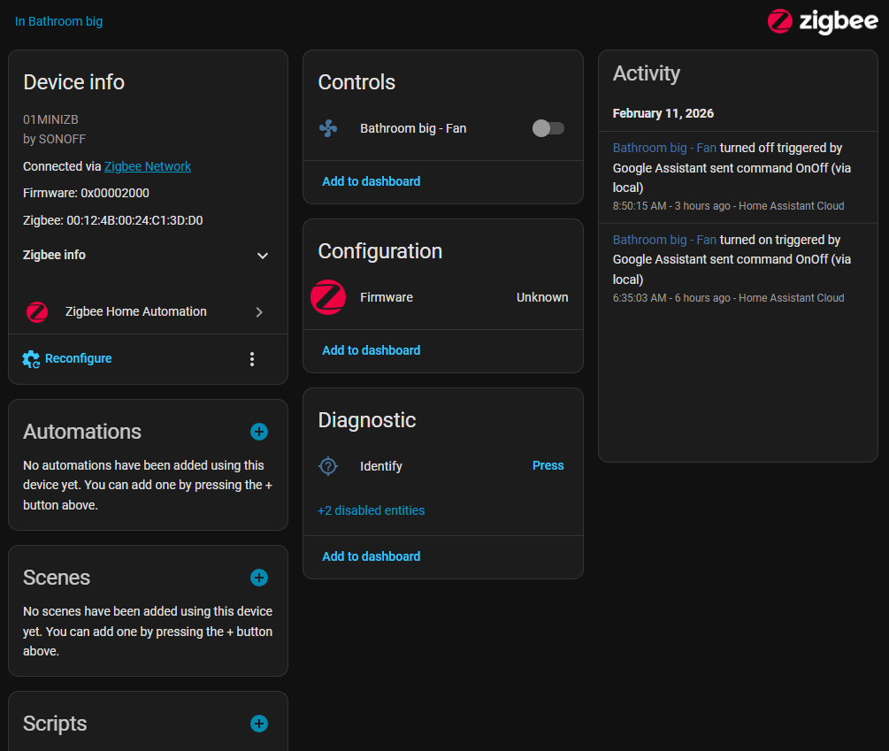Expand the Zigbee info section

[x=262, y=255]
